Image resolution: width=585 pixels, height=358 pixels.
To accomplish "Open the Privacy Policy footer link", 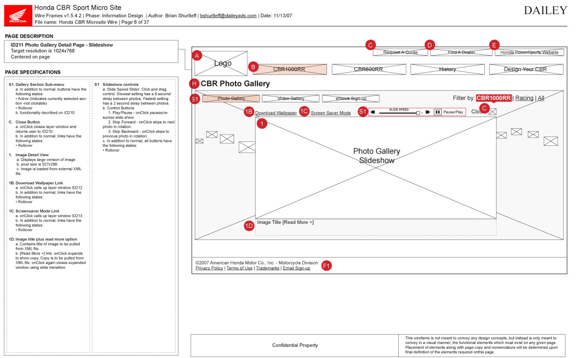I will click(x=209, y=268).
